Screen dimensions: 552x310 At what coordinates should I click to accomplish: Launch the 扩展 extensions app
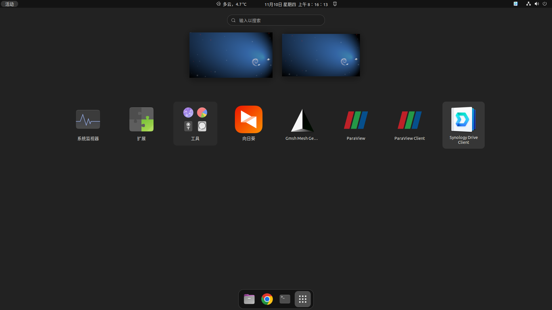(x=141, y=119)
